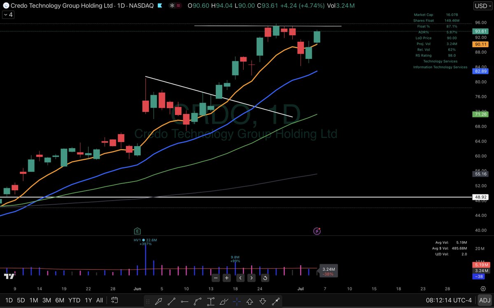Click the ADR% 5.87% value
Viewport: 494px width, 308px height.
[451, 32]
